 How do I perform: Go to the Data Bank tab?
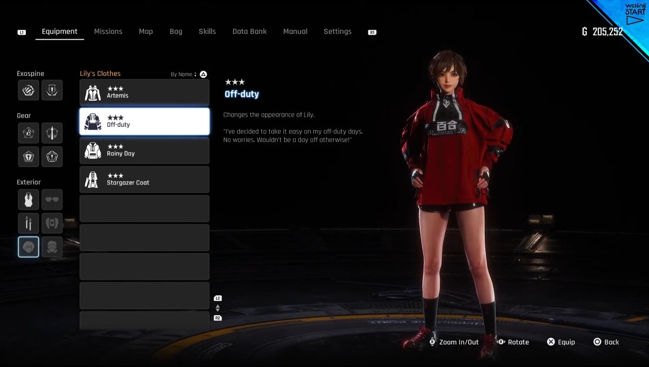point(249,32)
